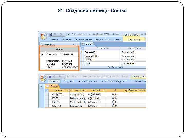Click Работа с таб.. contextual header, Design window
185x139 pixels.
point(131,35)
